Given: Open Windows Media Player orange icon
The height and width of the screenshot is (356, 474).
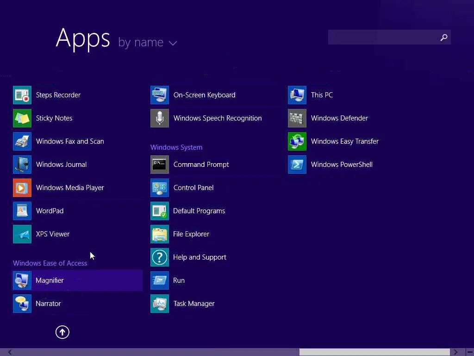Looking at the screenshot, I should [22, 188].
